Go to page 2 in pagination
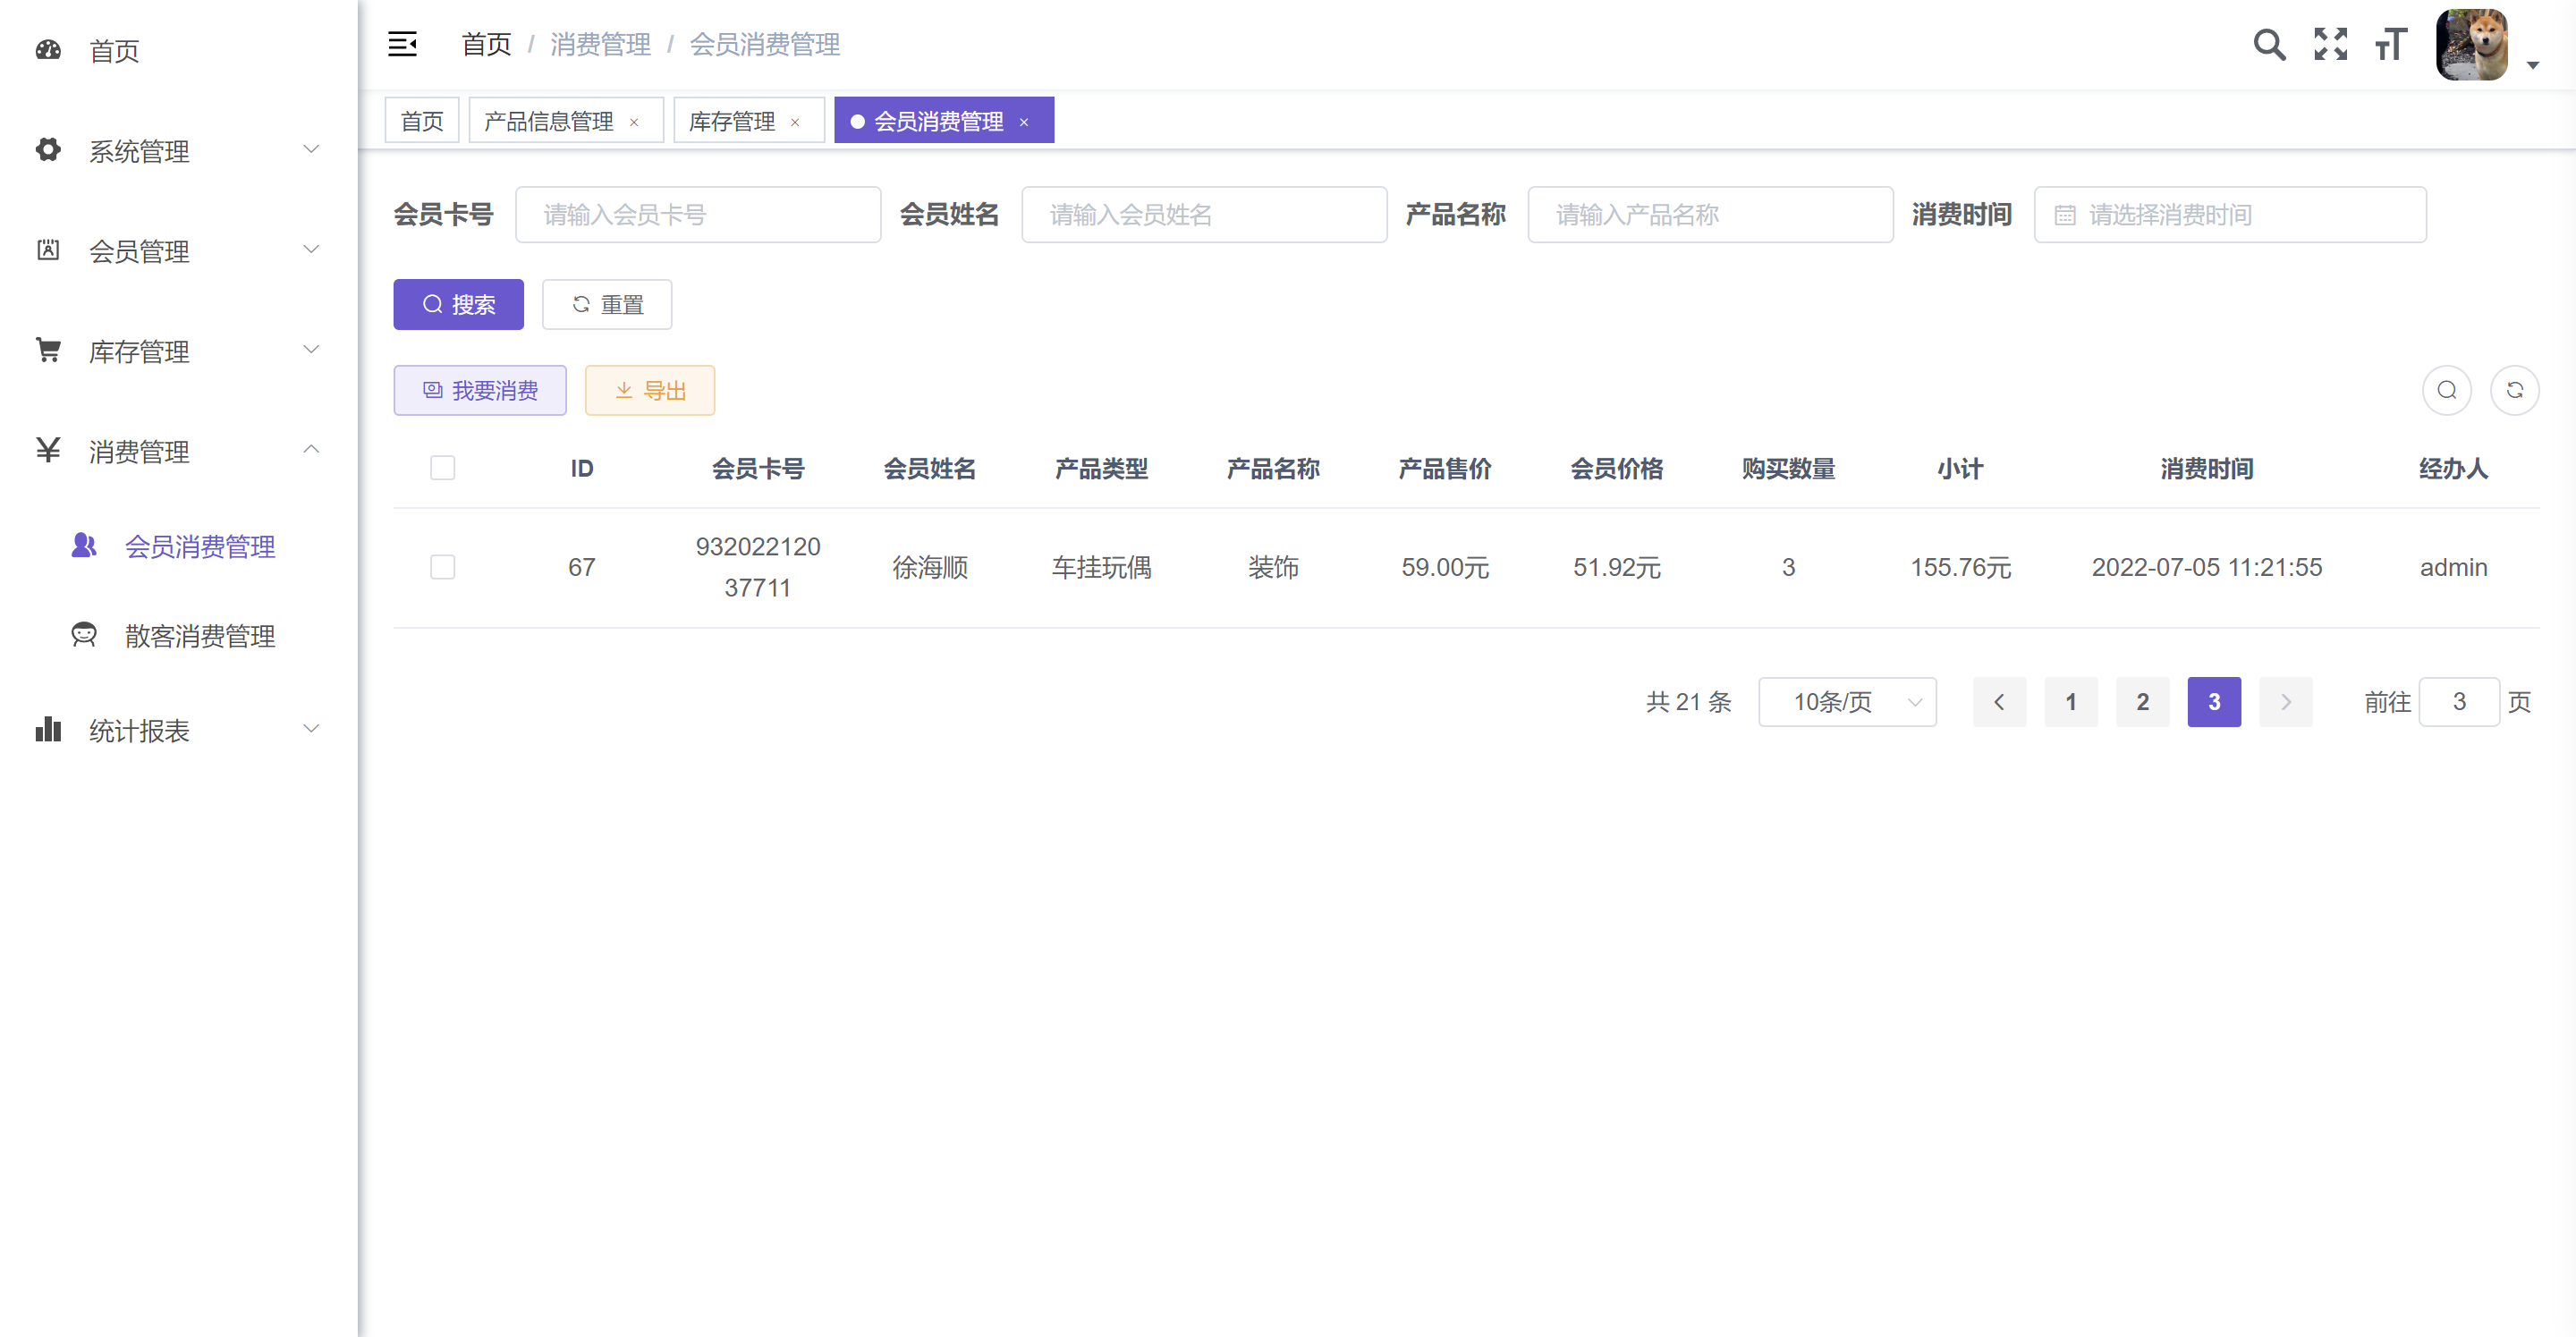The height and width of the screenshot is (1337, 2576). pos(2141,702)
